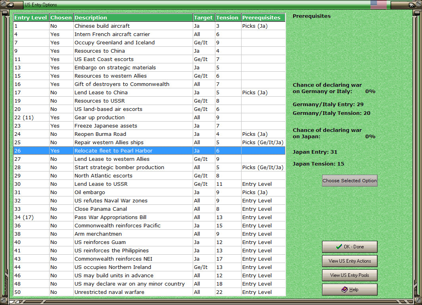Select Lend Lease to western Allies row
422x305 pixels.
[x=150, y=159]
